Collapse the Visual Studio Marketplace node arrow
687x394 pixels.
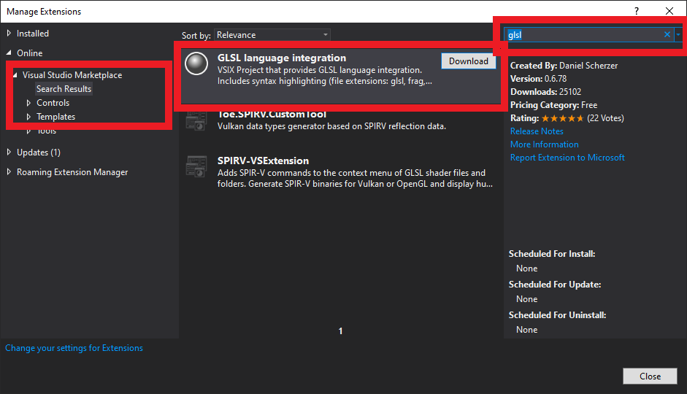point(15,75)
